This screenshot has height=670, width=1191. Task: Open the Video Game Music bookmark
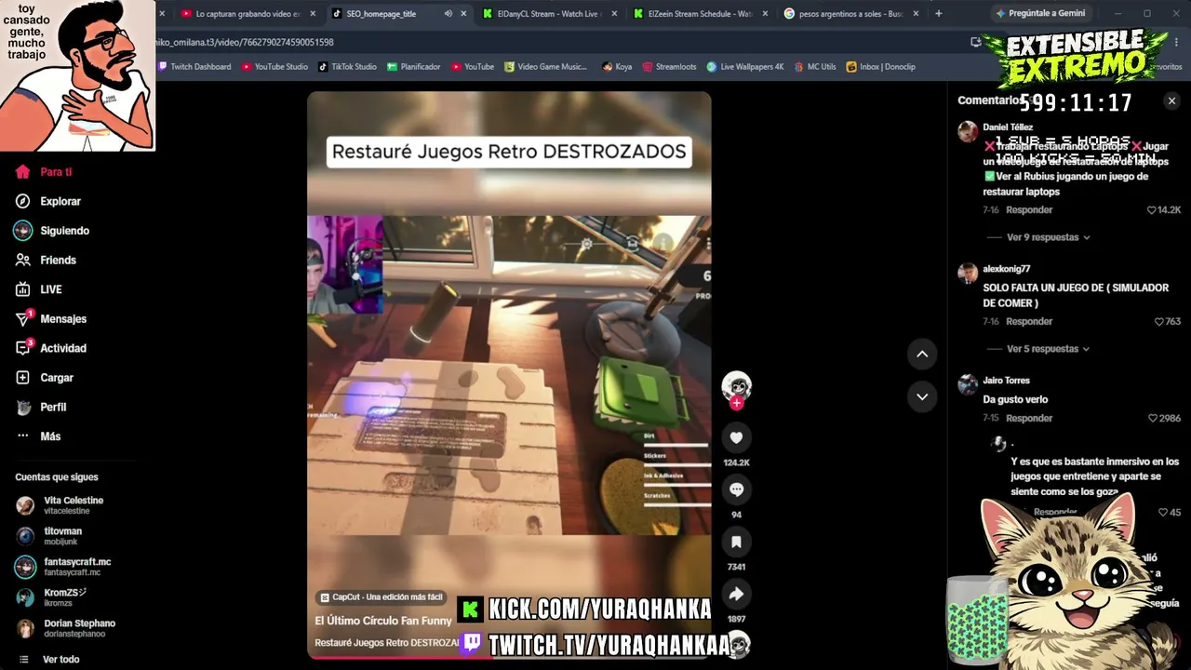click(x=546, y=67)
